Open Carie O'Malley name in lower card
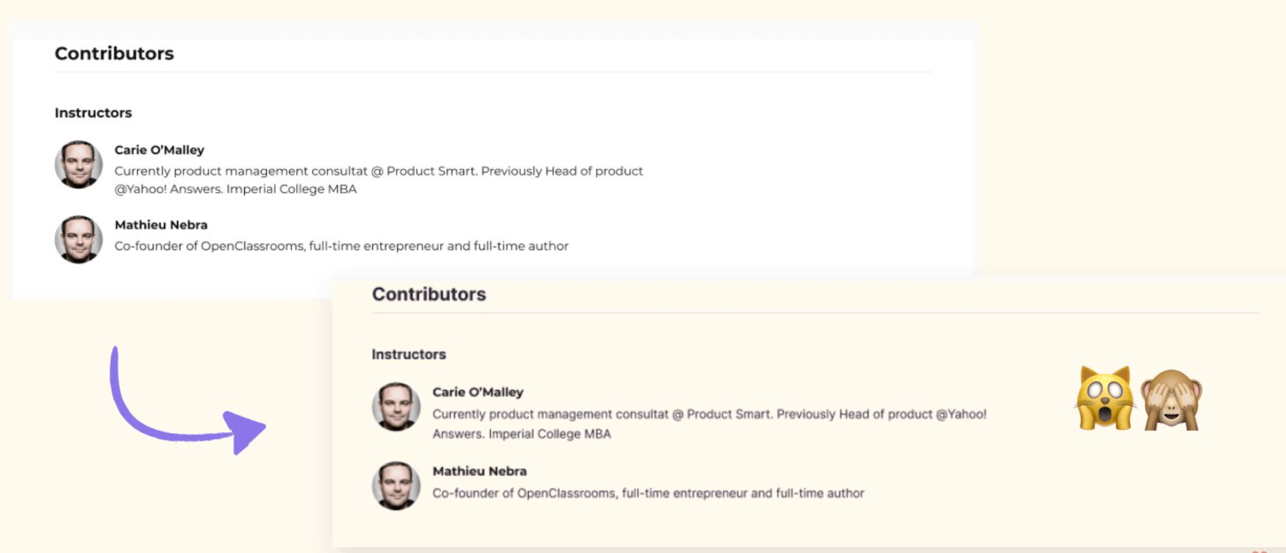Image resolution: width=1286 pixels, height=553 pixels. (478, 392)
